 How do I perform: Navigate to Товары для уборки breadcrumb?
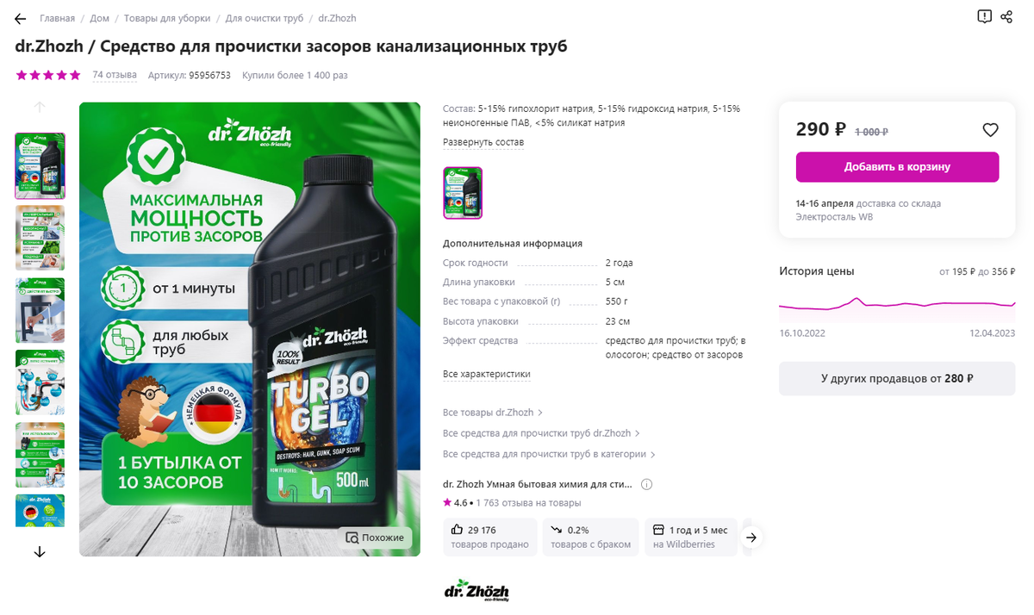pos(166,18)
